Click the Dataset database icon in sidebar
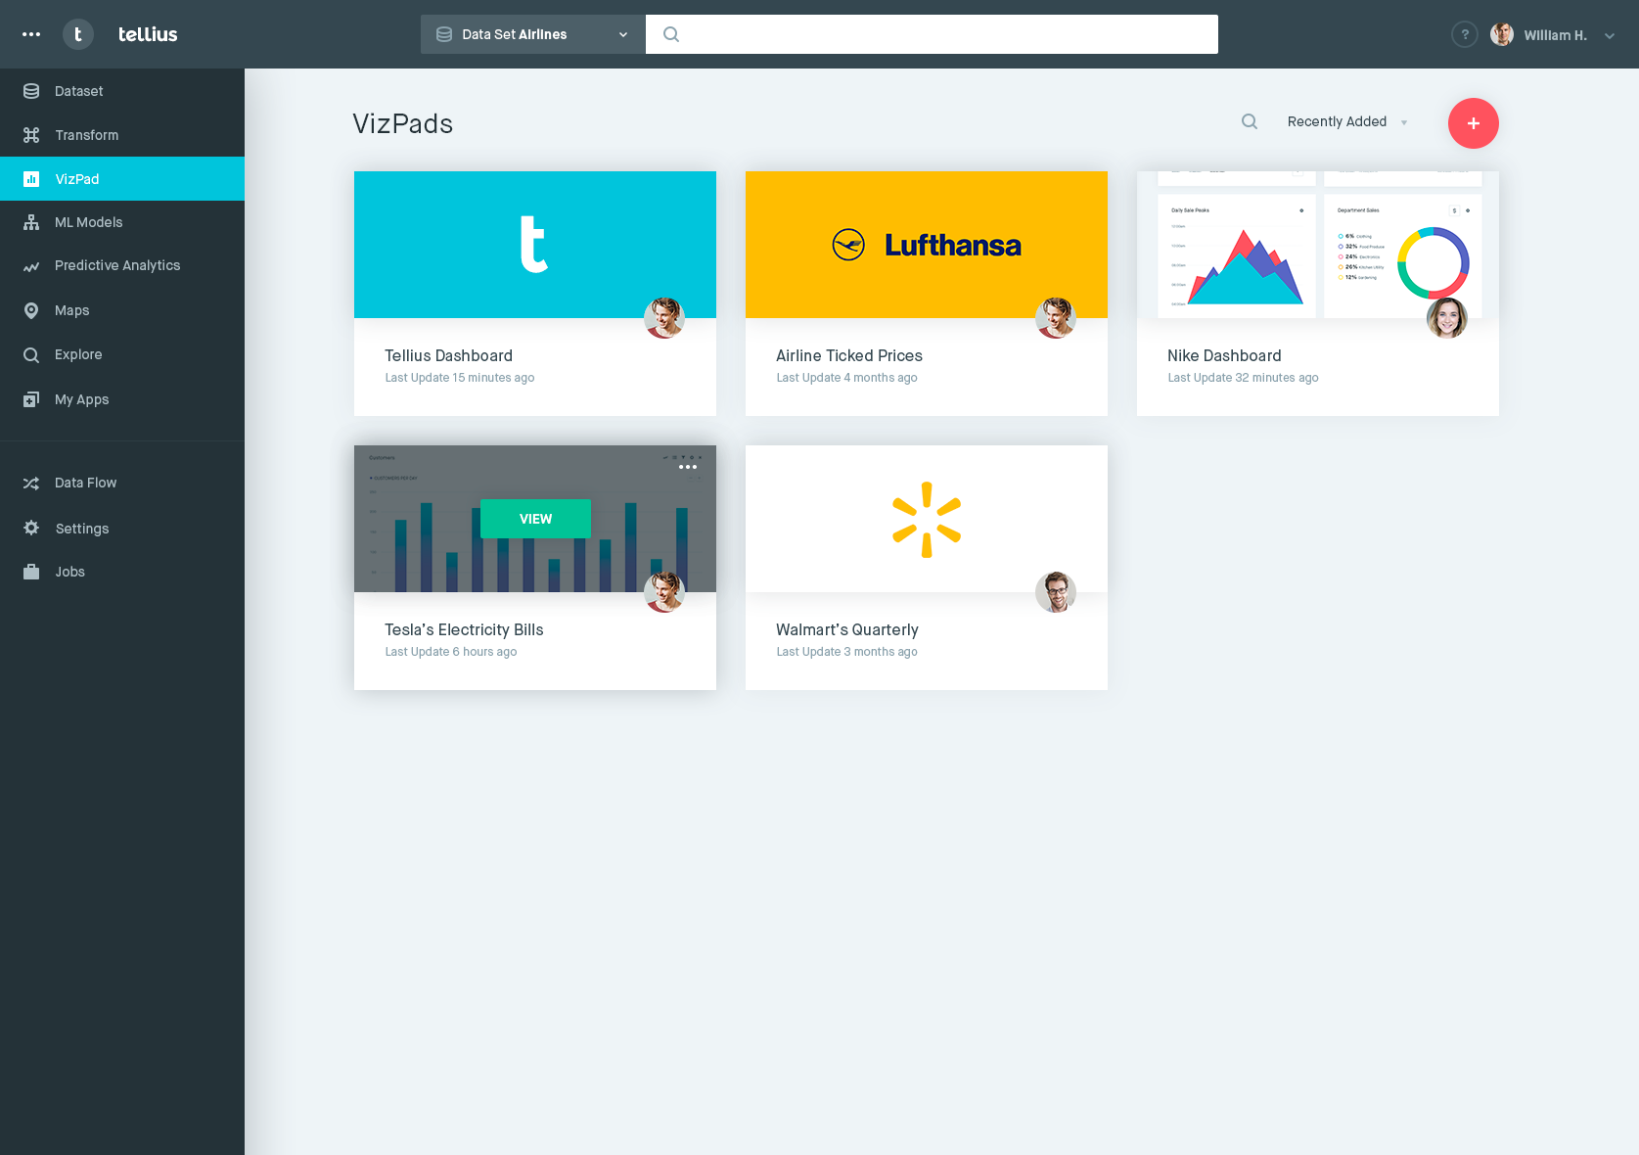 (x=31, y=91)
